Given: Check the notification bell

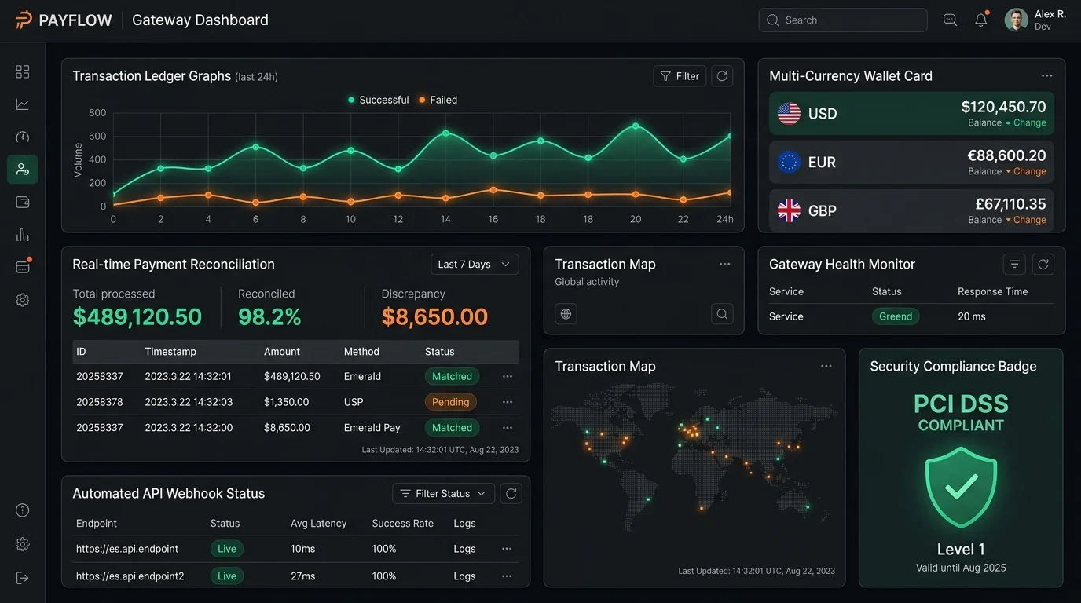Looking at the screenshot, I should pos(981,20).
